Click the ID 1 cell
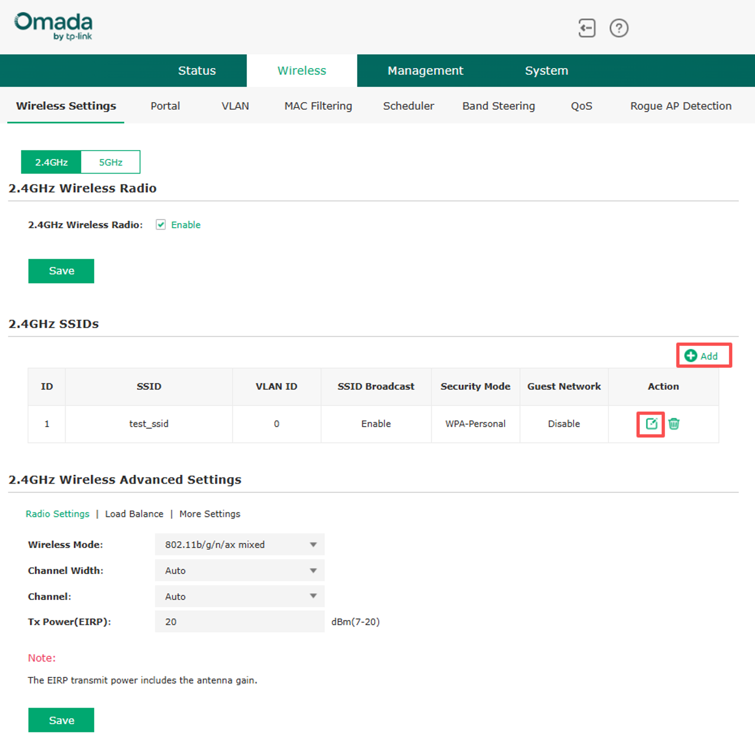Viewport: 755px width, 746px height. [47, 424]
